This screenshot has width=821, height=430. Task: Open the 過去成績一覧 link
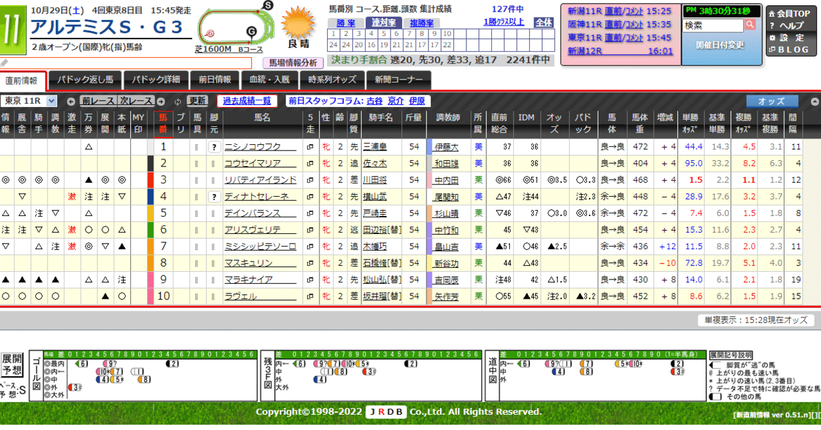point(248,101)
